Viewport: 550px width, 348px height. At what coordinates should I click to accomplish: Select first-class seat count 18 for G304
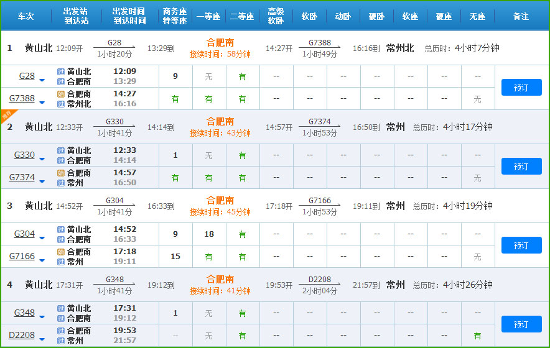pyautogui.click(x=209, y=234)
